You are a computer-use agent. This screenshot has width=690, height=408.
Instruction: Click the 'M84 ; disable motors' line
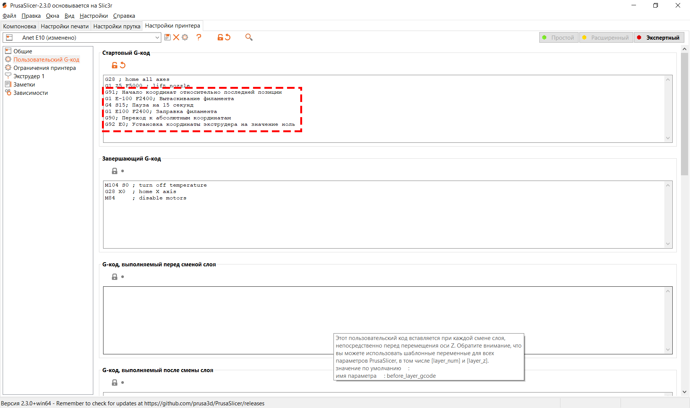click(x=145, y=198)
